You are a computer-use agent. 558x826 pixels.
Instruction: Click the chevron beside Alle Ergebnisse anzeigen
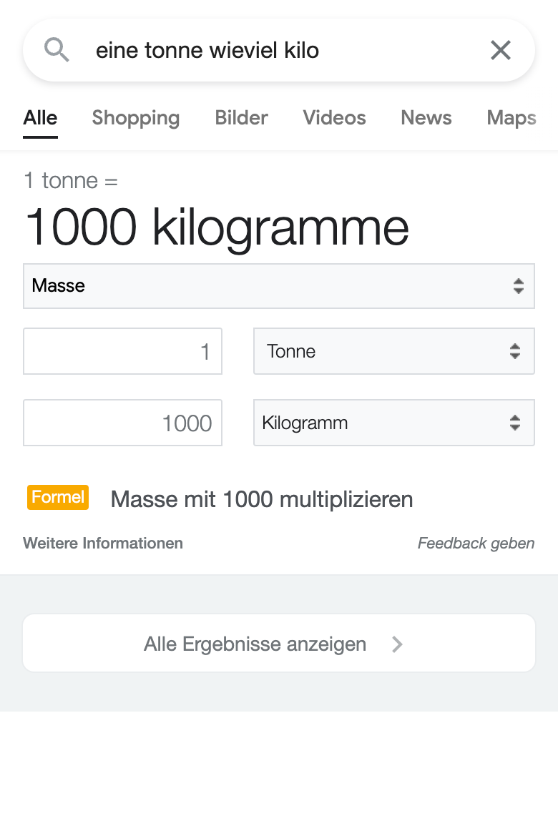click(398, 644)
